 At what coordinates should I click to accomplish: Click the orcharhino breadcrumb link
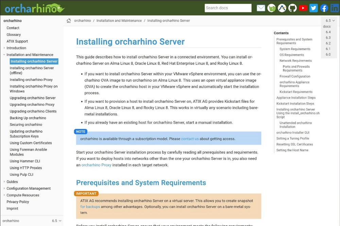(x=83, y=21)
